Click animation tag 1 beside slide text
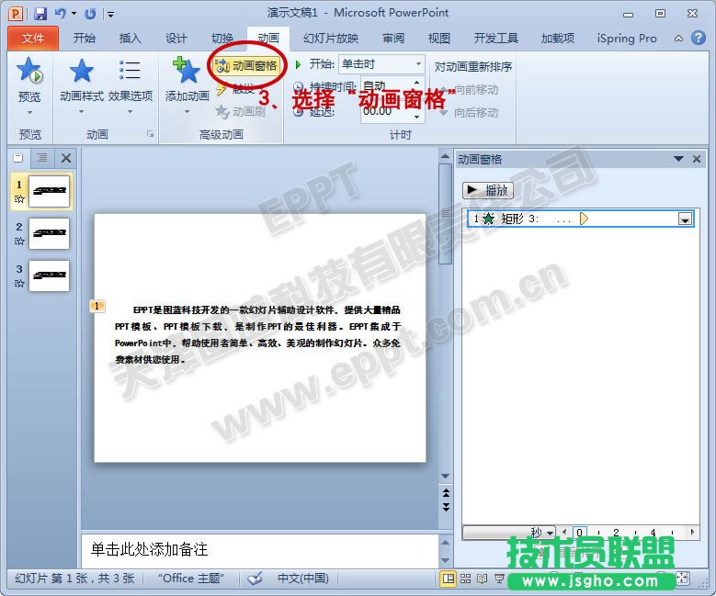Screen dimensions: 716x596 (x=97, y=306)
